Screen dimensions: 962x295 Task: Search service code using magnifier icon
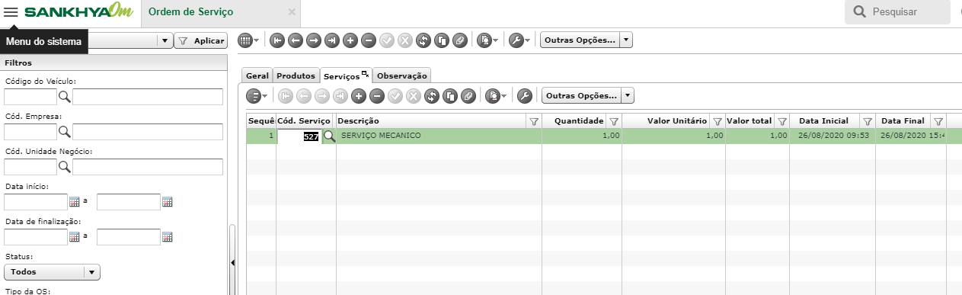point(329,136)
